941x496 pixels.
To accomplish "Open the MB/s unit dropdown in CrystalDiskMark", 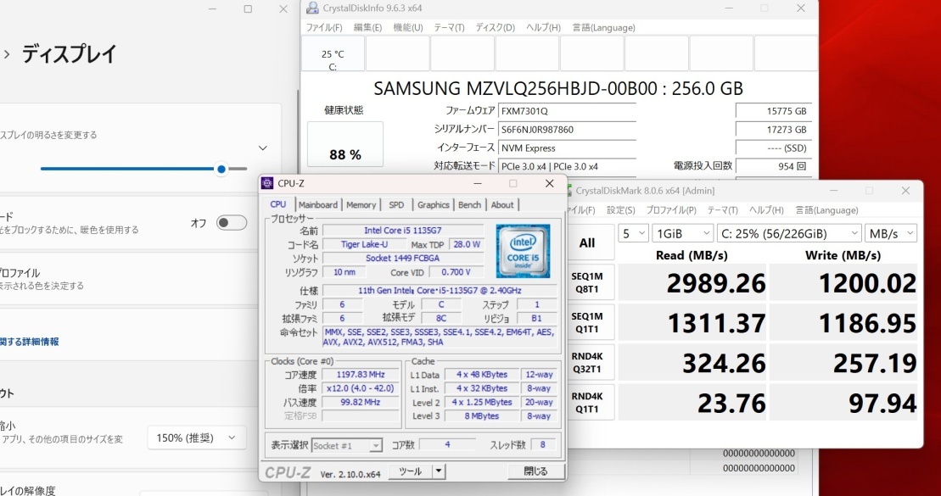I will click(891, 233).
